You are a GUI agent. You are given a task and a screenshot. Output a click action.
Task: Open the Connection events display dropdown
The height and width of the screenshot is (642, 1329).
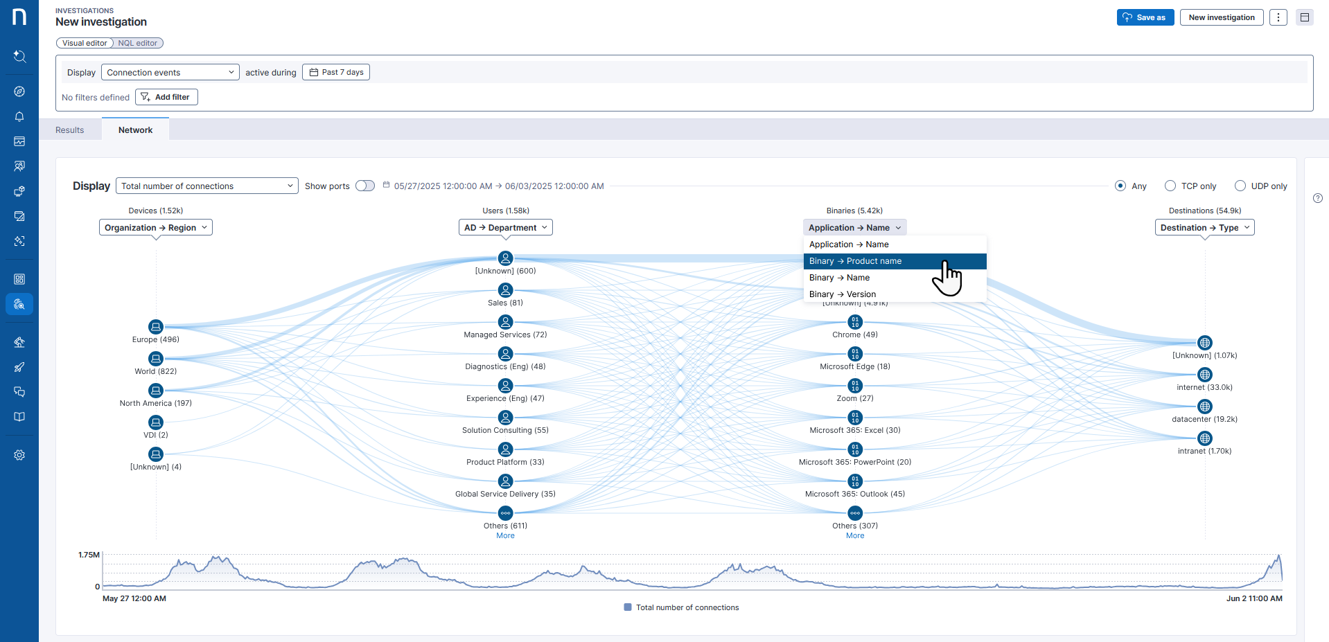coord(170,72)
